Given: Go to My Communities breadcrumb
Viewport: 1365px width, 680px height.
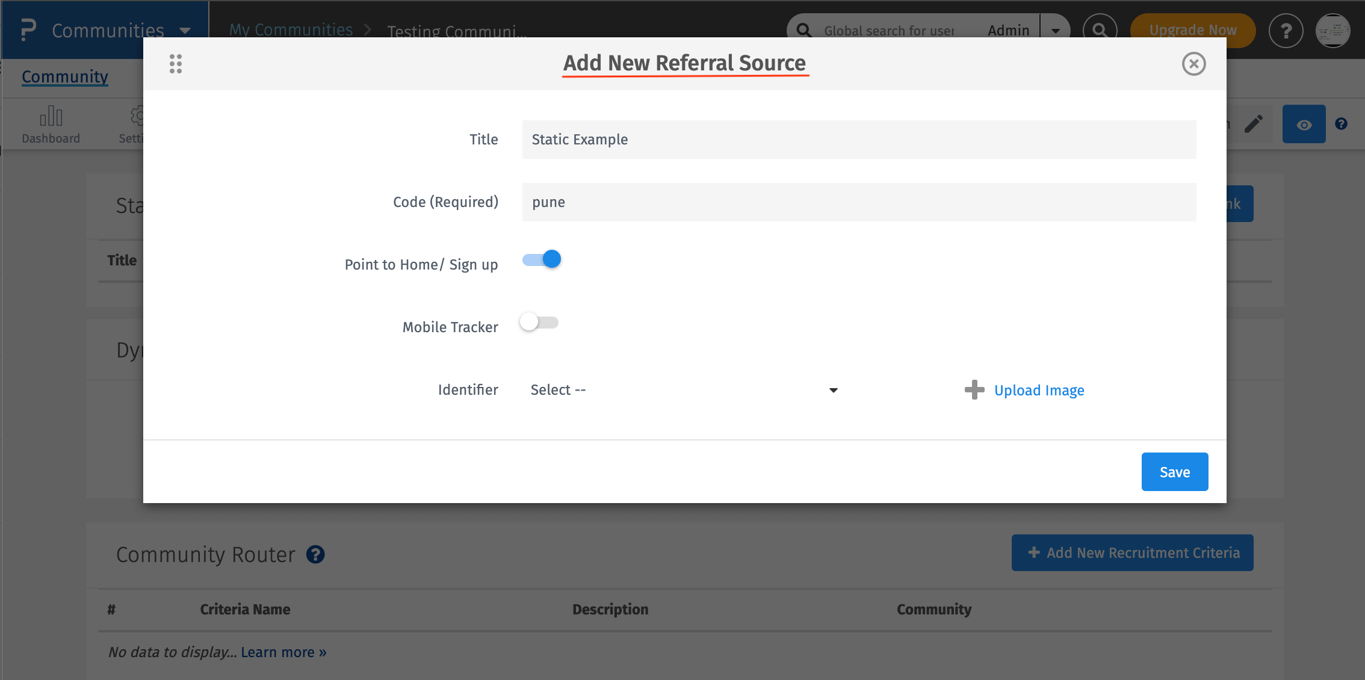Looking at the screenshot, I should pos(291,29).
